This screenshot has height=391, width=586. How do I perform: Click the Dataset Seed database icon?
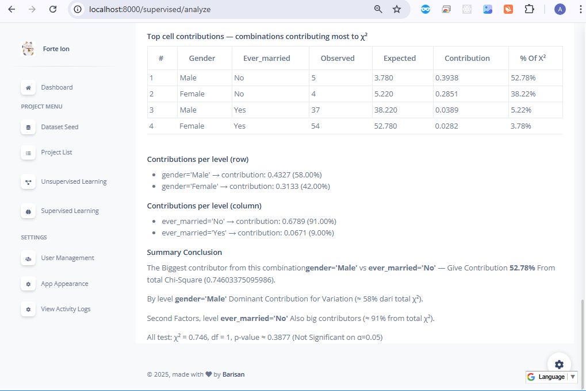[28, 127]
